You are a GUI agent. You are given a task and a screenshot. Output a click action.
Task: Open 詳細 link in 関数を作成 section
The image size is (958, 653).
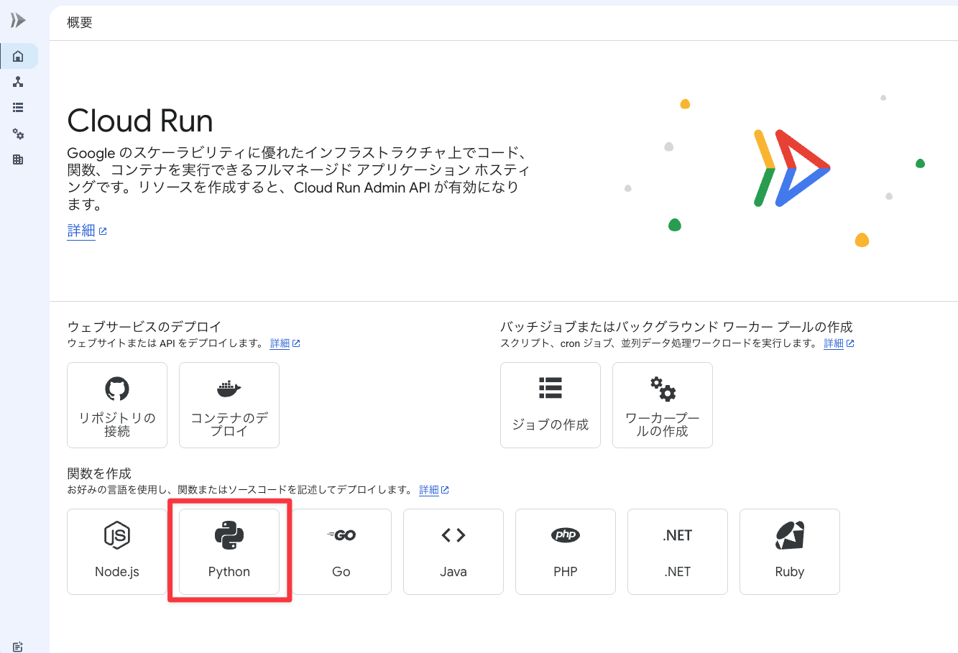tap(429, 490)
